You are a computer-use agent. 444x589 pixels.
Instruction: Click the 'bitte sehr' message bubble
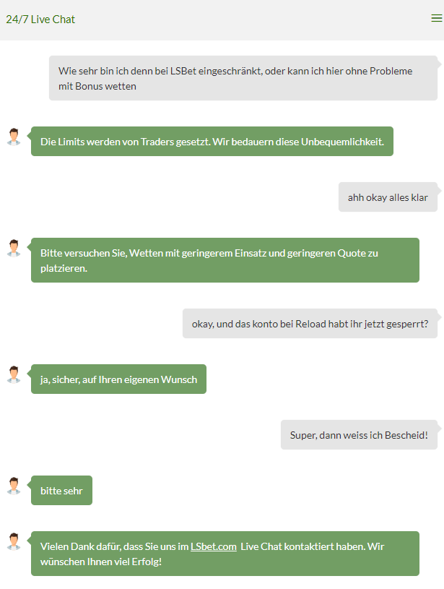coord(61,490)
